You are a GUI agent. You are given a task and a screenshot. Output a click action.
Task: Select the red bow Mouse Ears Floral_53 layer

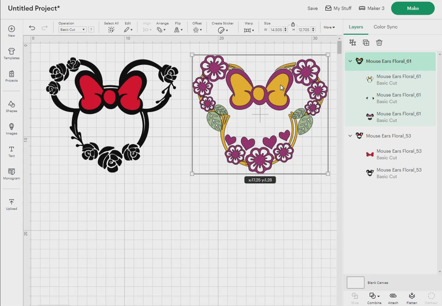click(x=390, y=154)
